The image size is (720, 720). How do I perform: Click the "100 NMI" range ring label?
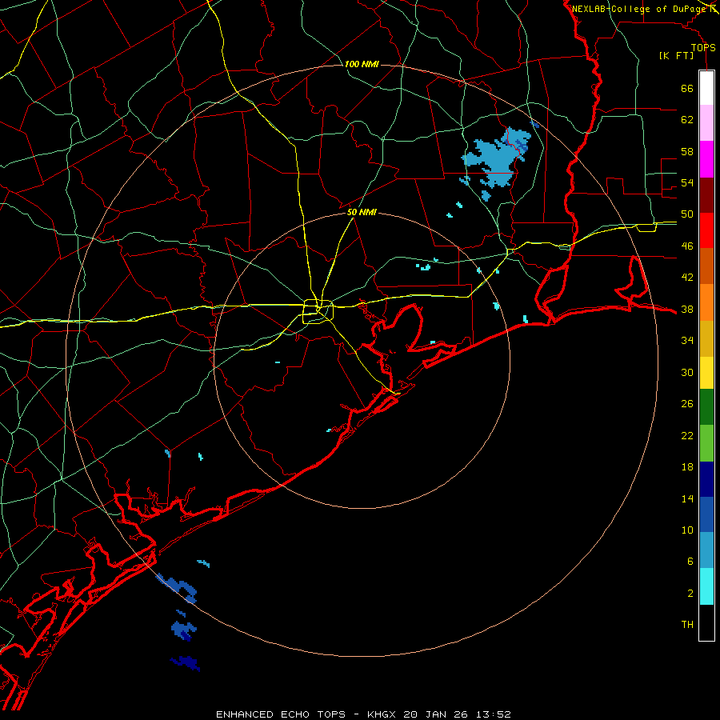tap(362, 64)
